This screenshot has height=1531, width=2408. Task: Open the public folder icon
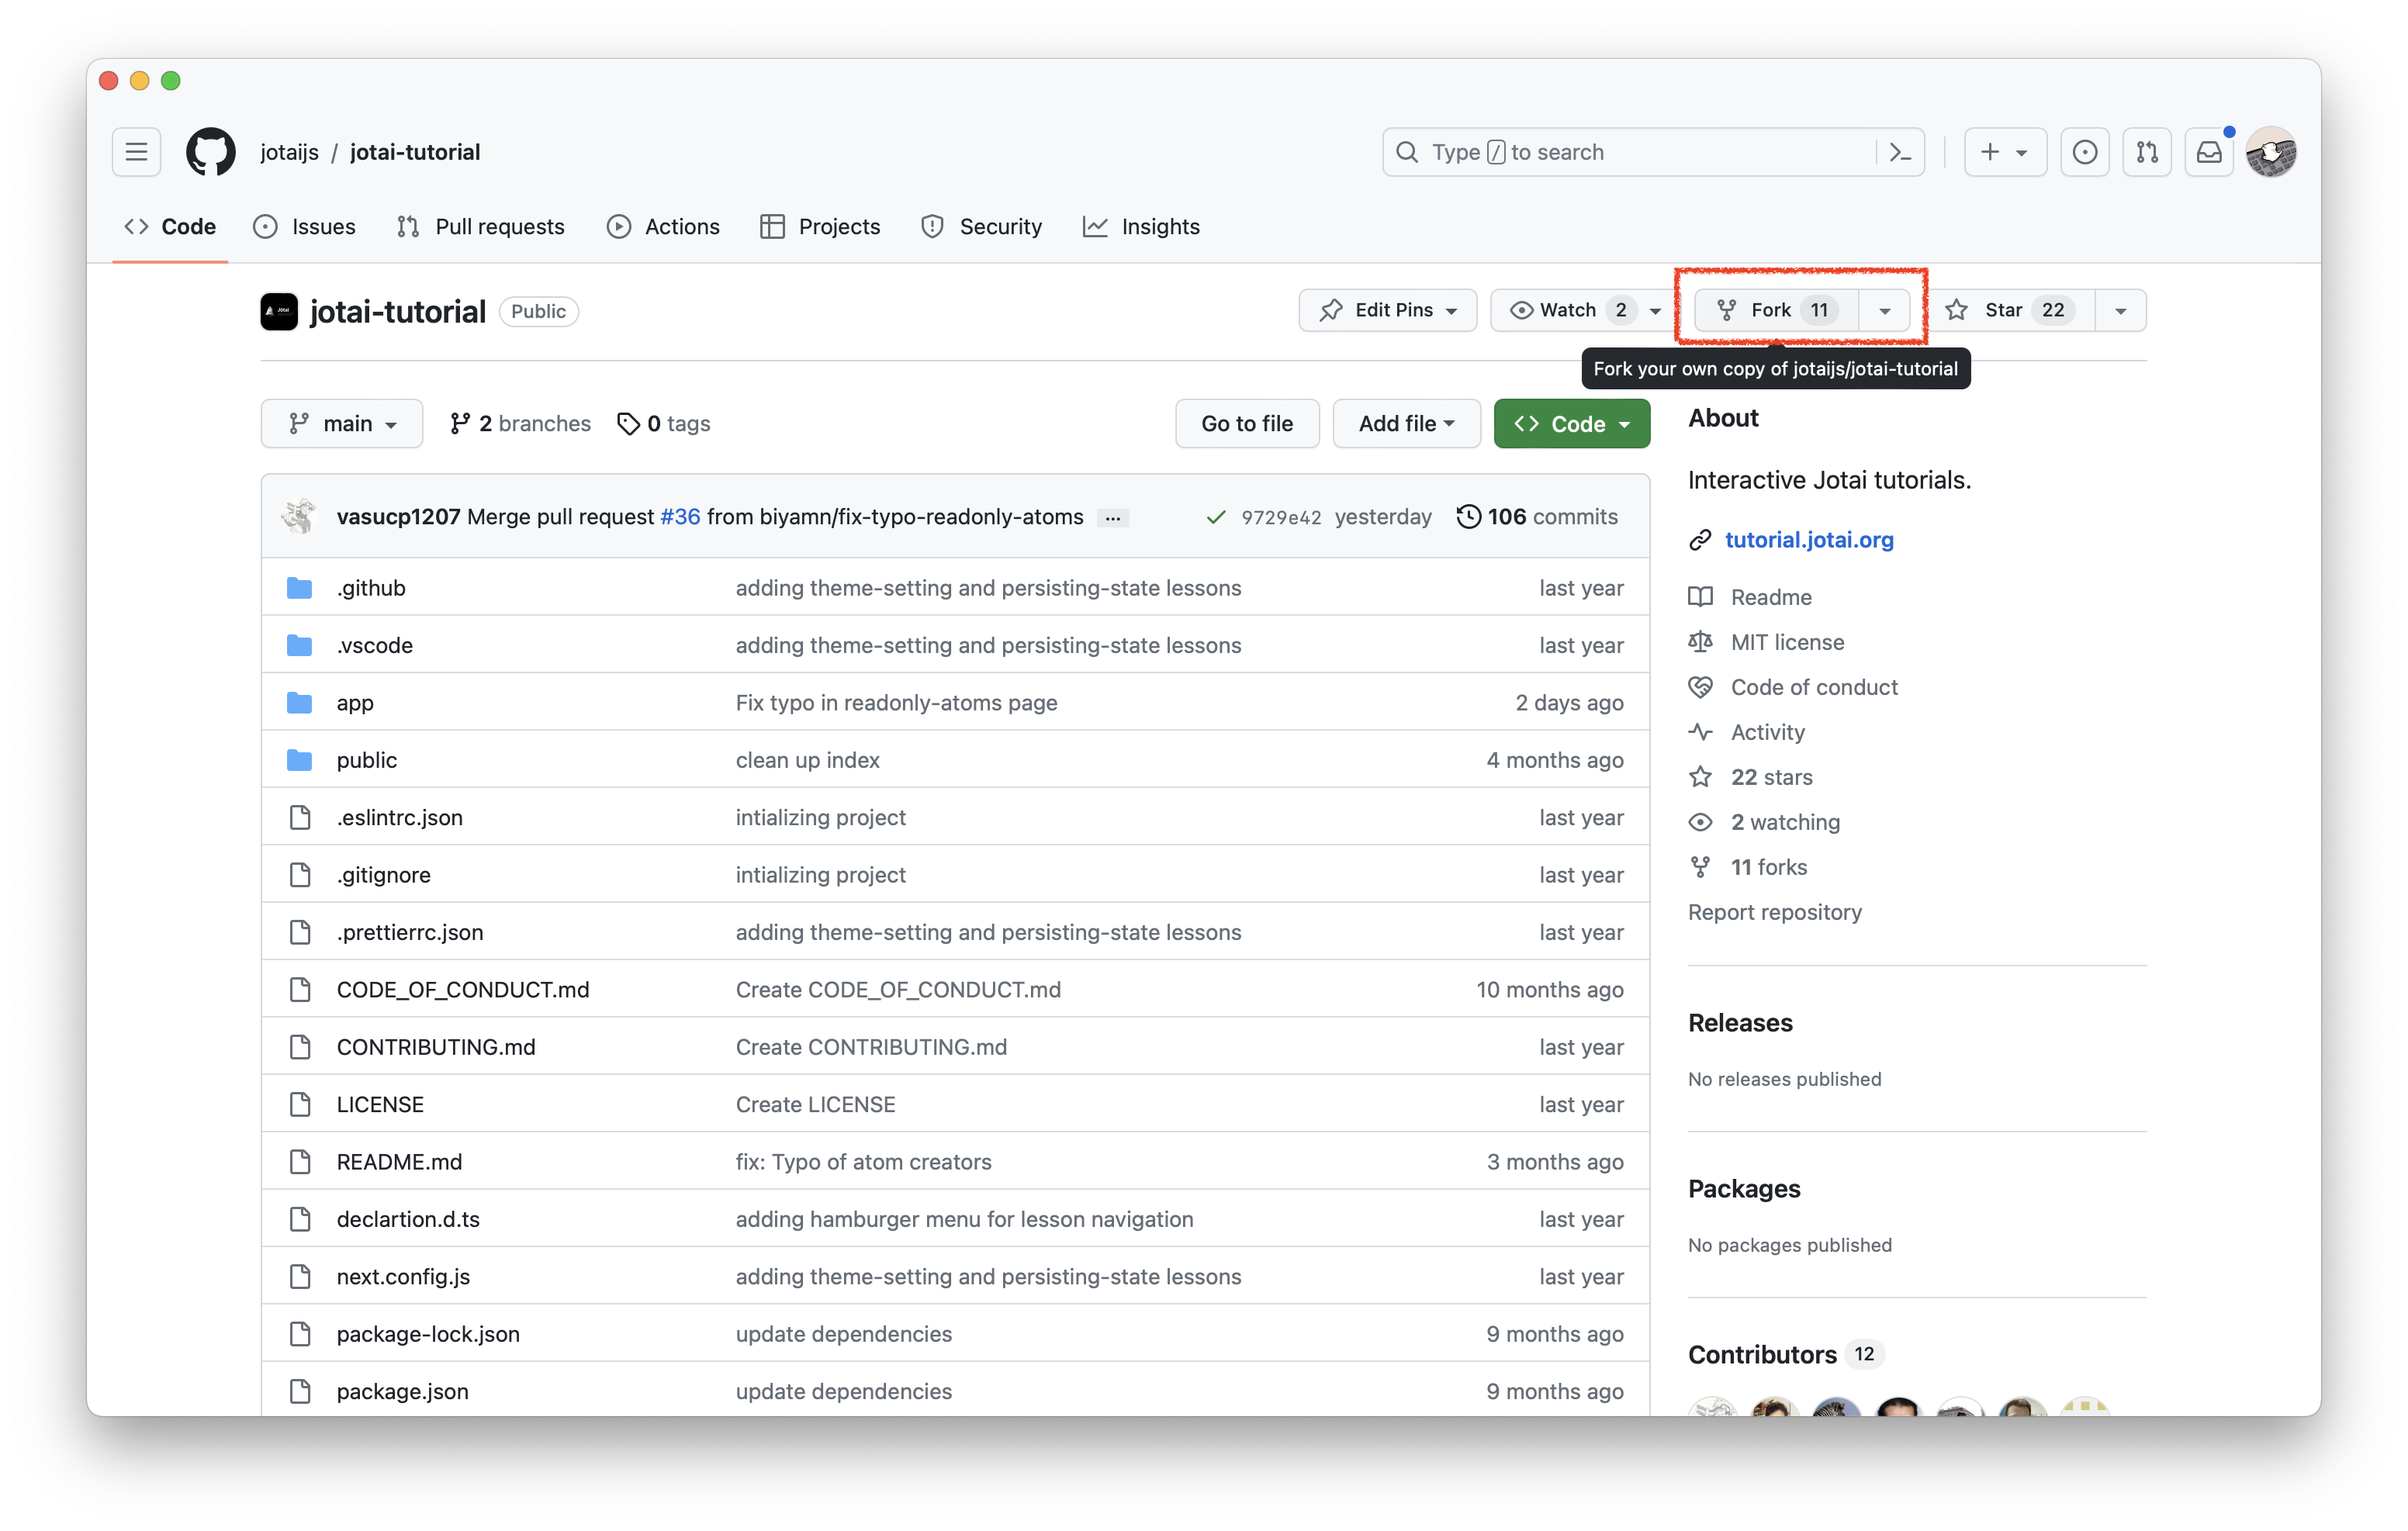pos(299,760)
